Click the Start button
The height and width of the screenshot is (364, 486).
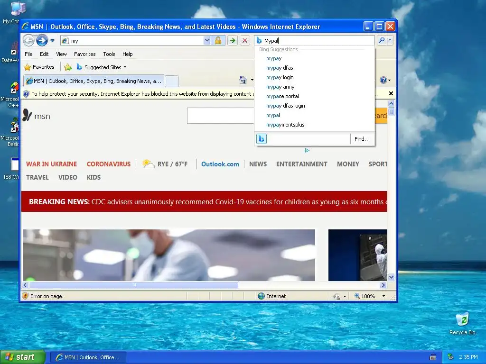coord(23,357)
